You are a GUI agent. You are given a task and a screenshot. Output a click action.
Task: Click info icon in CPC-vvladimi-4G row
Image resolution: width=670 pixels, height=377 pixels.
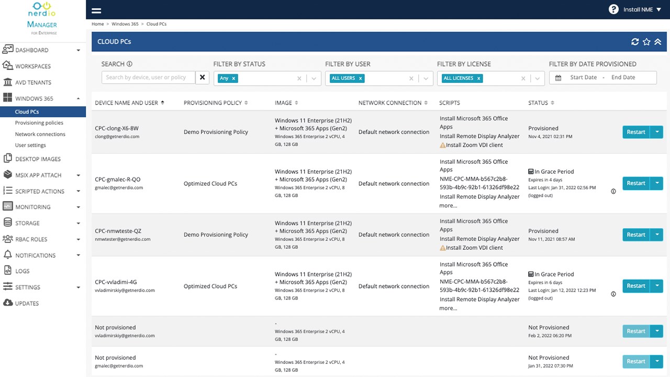click(x=613, y=294)
